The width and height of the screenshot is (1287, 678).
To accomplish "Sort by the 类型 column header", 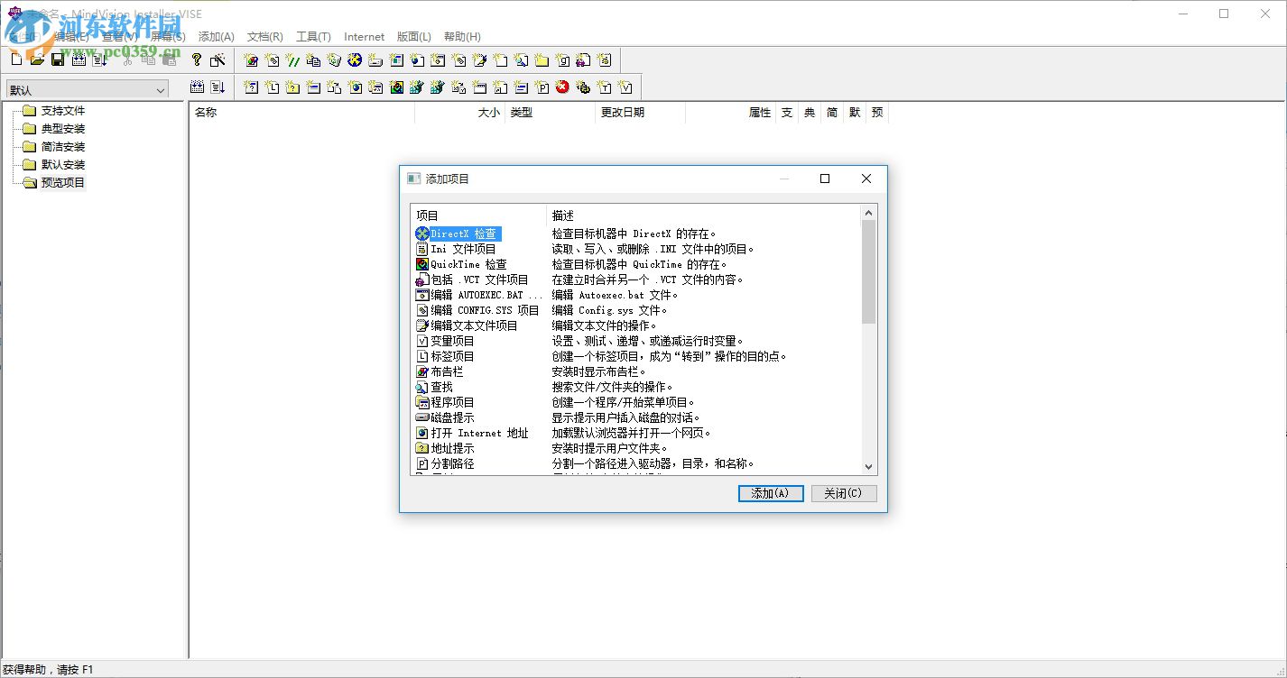I will (x=551, y=113).
